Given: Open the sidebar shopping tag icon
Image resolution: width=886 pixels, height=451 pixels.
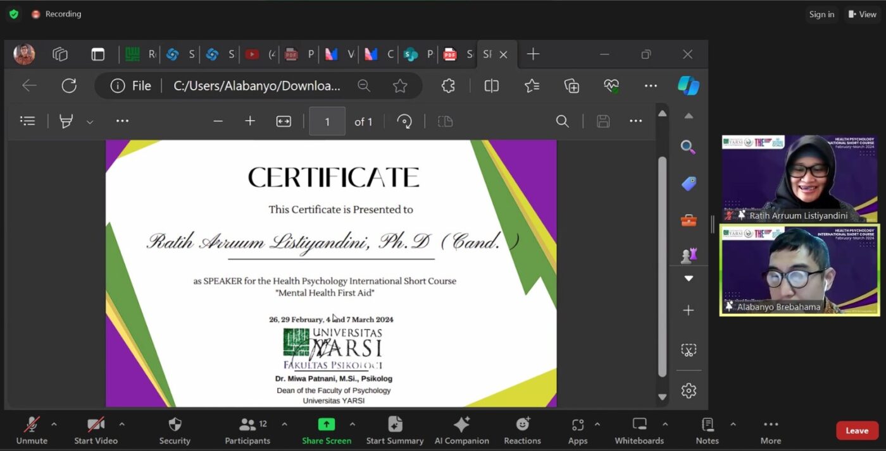Looking at the screenshot, I should click(689, 184).
